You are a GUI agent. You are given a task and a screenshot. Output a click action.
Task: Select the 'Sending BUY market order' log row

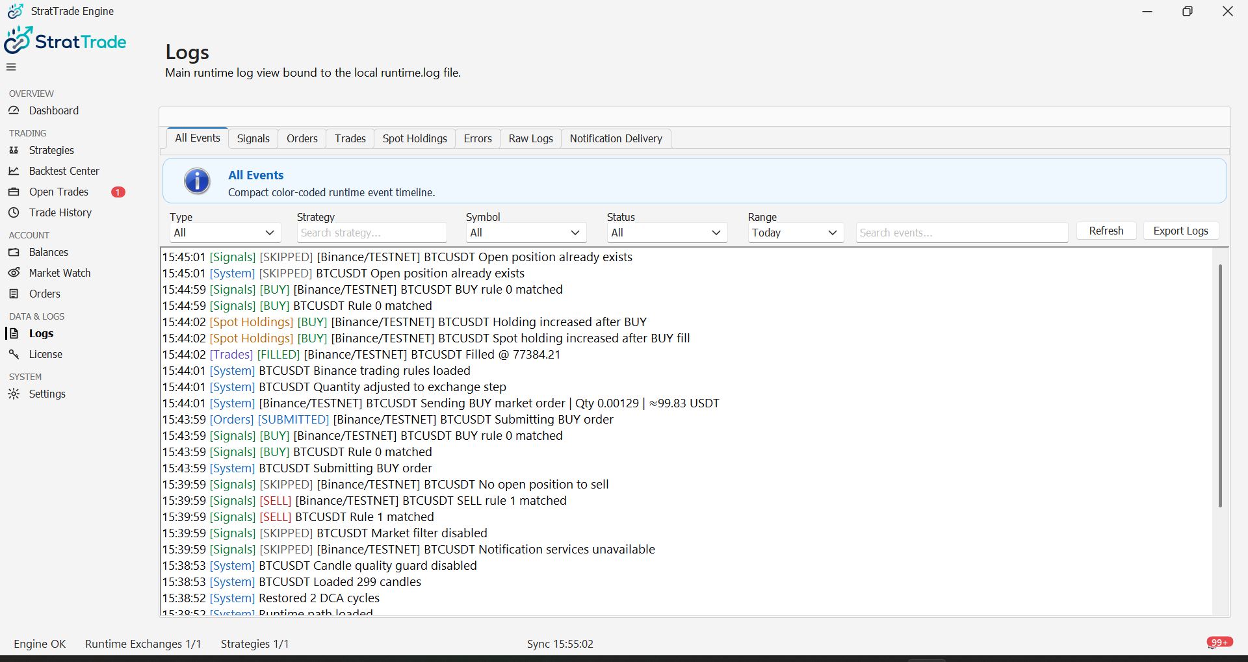[441, 403]
